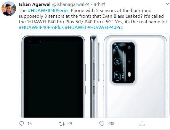Viewport: 170px width, 130px height.
Task: Open the #HUAWEIP40Series hashtag
Action: tap(49, 11)
